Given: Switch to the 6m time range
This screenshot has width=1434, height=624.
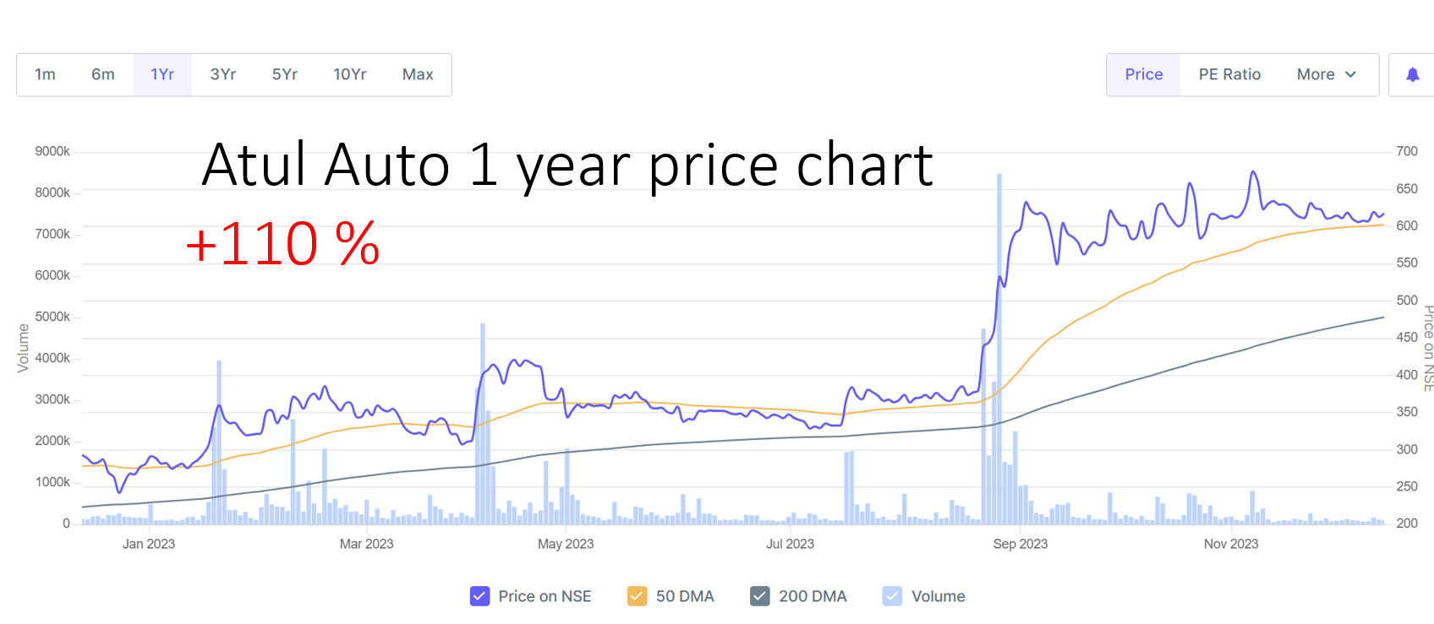Looking at the screenshot, I should (103, 74).
